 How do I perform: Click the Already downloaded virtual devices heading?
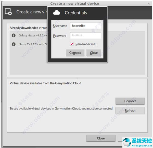click(29, 28)
